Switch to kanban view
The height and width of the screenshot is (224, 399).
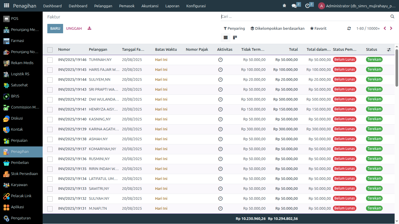pyautogui.click(x=235, y=37)
